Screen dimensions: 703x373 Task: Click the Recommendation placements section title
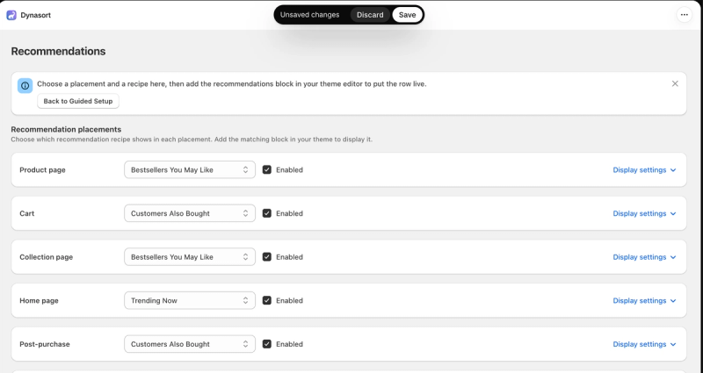click(x=66, y=129)
